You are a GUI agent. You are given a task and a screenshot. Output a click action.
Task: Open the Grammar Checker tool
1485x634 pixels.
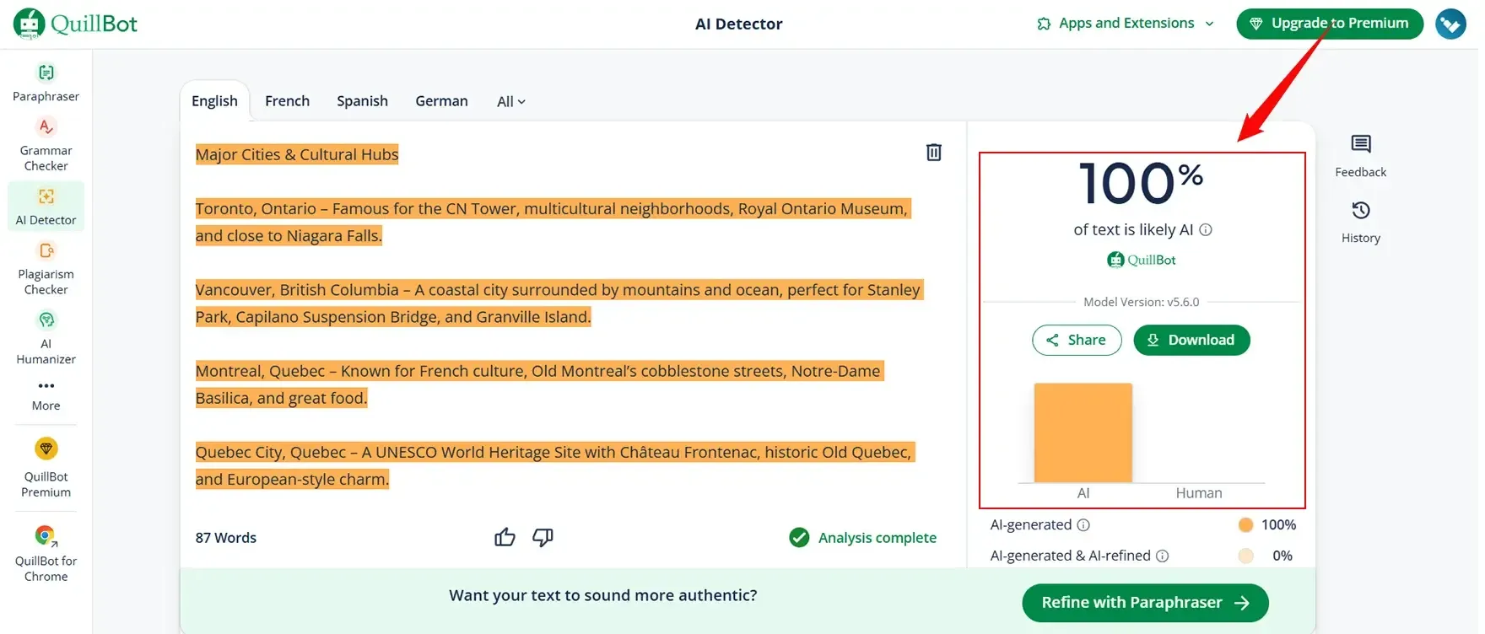pos(46,145)
